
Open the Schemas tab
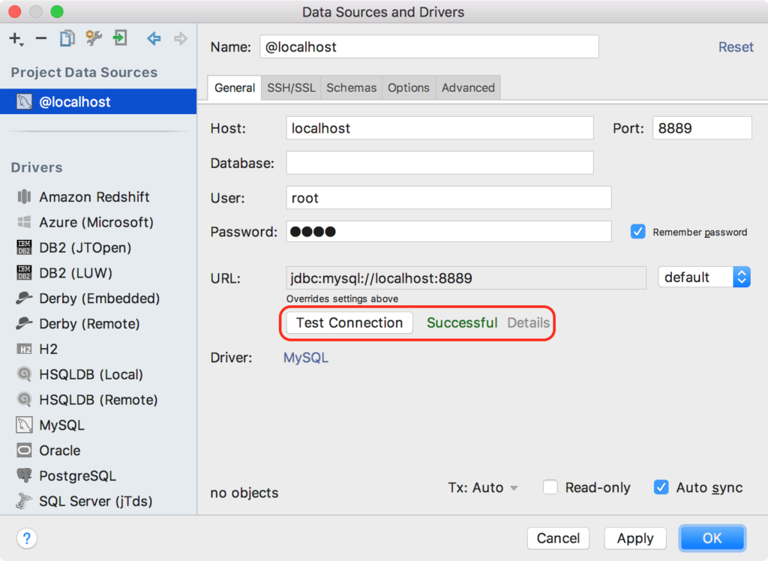pyautogui.click(x=351, y=88)
